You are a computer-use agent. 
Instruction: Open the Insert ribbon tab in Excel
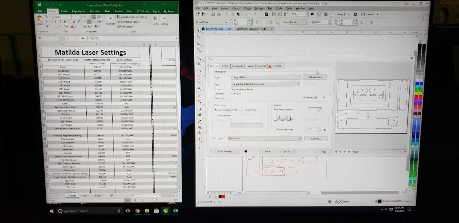(x=64, y=11)
